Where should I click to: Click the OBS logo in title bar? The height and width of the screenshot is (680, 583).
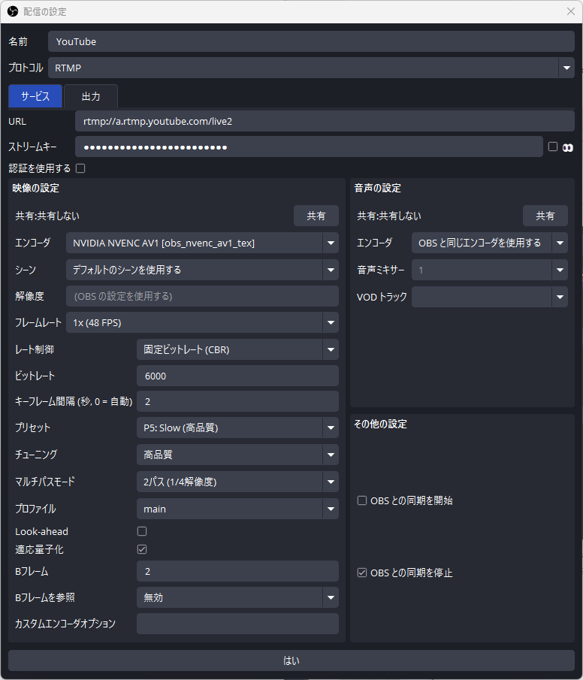[13, 11]
